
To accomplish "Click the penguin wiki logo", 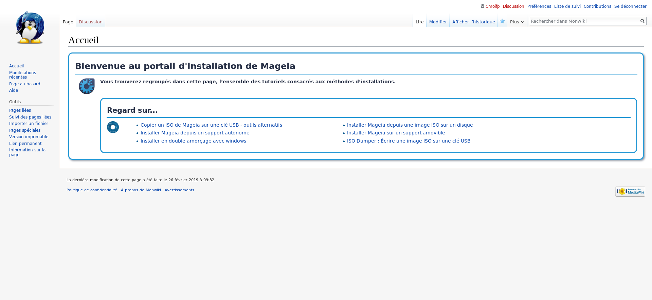I will (x=30, y=27).
